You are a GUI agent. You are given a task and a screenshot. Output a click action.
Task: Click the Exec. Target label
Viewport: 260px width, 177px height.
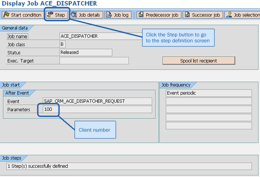(x=20, y=61)
